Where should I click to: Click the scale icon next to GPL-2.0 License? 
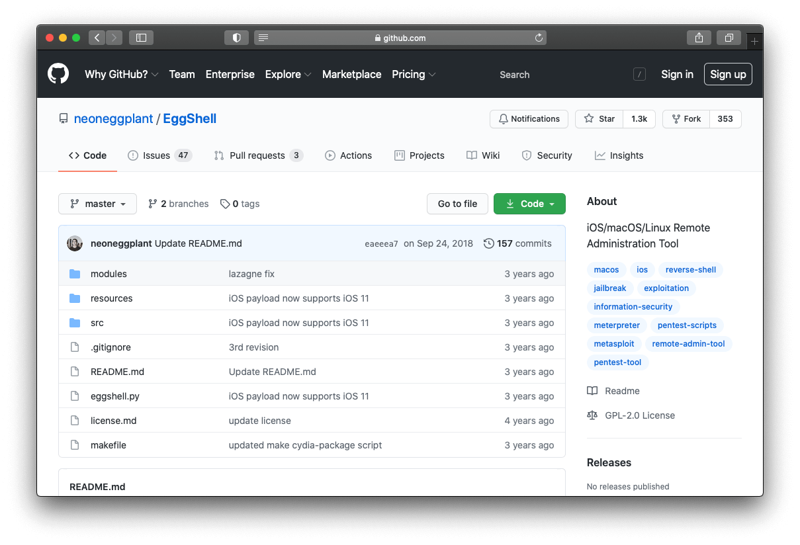(592, 415)
